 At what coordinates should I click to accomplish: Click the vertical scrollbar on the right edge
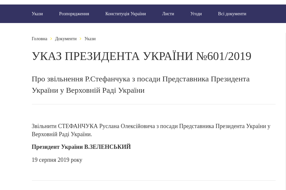(x=285, y=110)
